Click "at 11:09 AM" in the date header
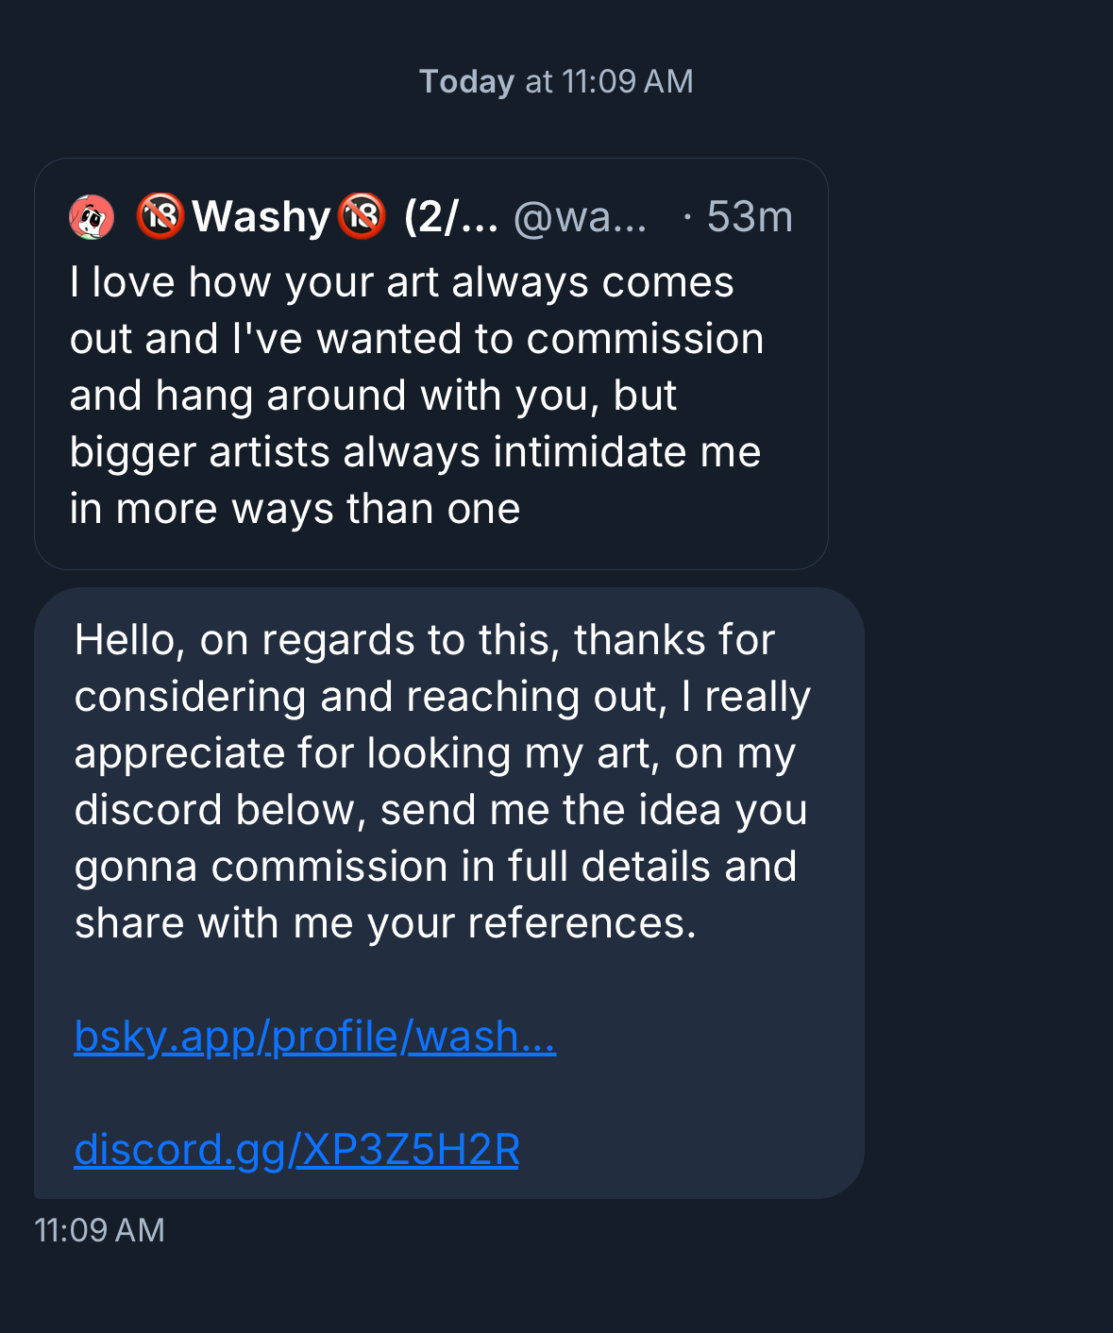 coord(609,82)
